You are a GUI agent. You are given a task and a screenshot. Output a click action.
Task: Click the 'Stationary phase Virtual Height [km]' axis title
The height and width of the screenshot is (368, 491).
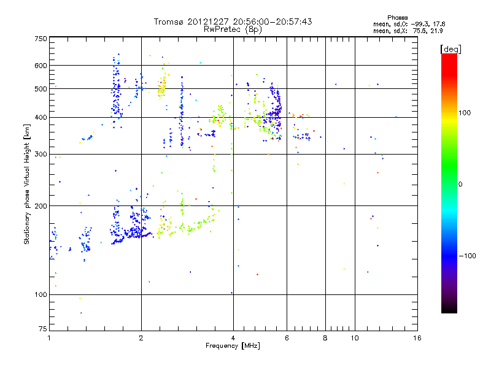[26, 184]
